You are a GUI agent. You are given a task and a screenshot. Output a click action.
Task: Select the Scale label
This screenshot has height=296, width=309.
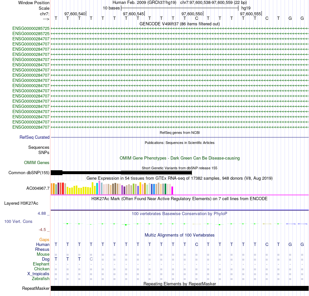coord(44,8)
